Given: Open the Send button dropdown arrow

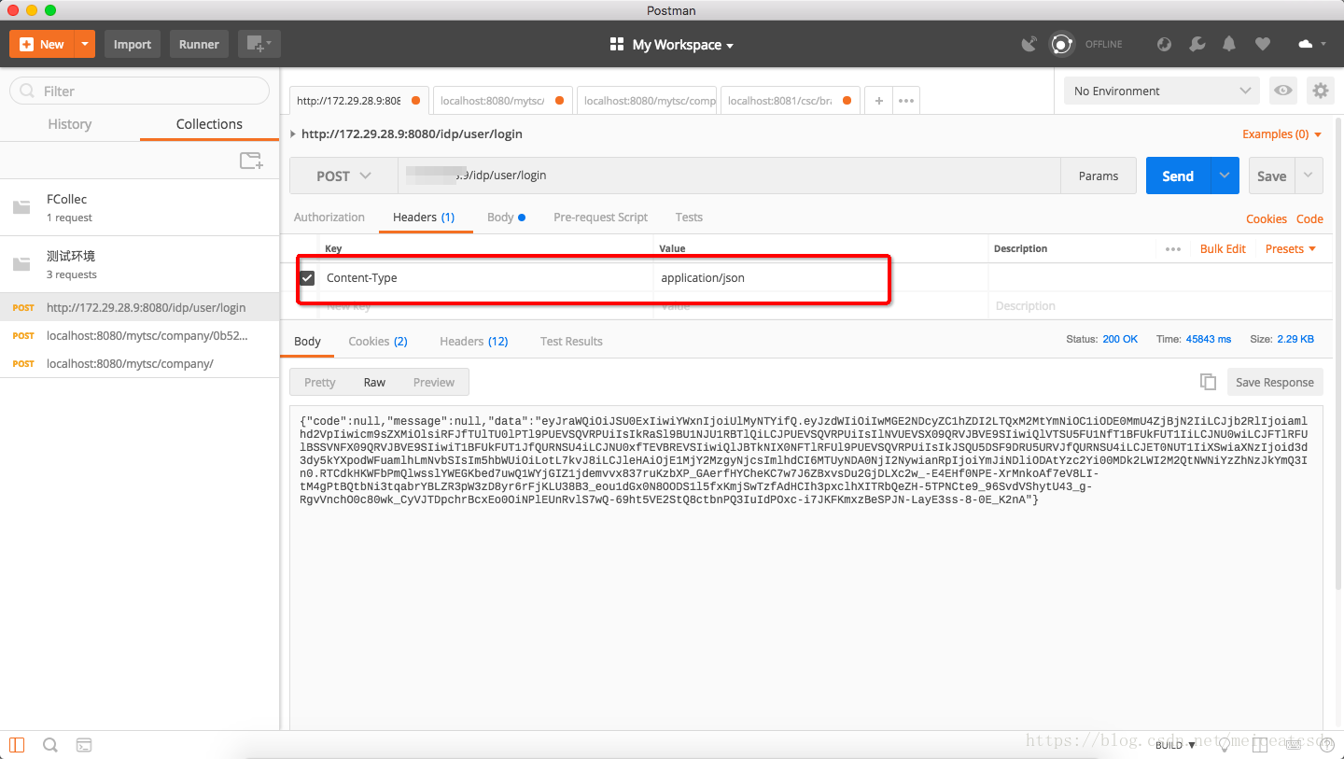Looking at the screenshot, I should [1225, 176].
